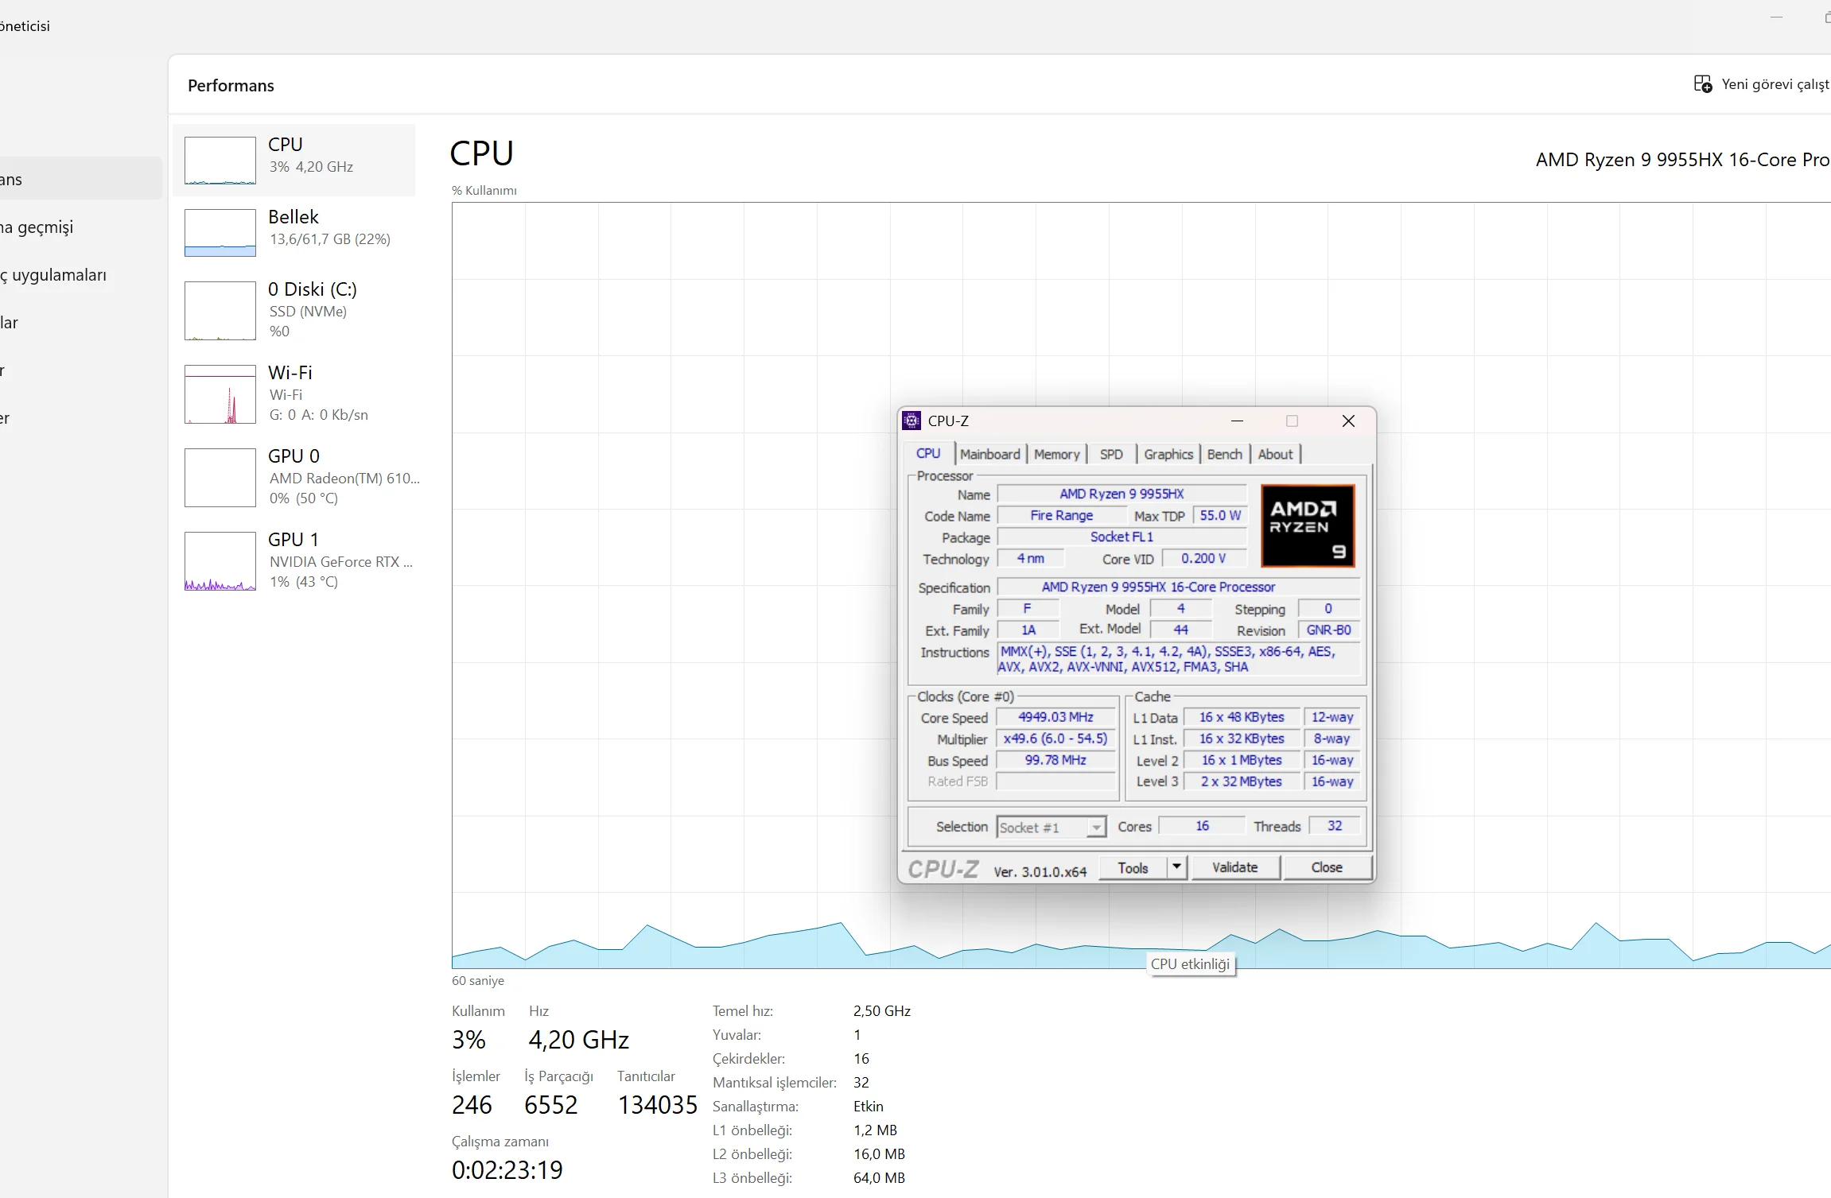Click the Level 3 2 x 32 MBytes value
The image size is (1831, 1198).
click(x=1242, y=781)
